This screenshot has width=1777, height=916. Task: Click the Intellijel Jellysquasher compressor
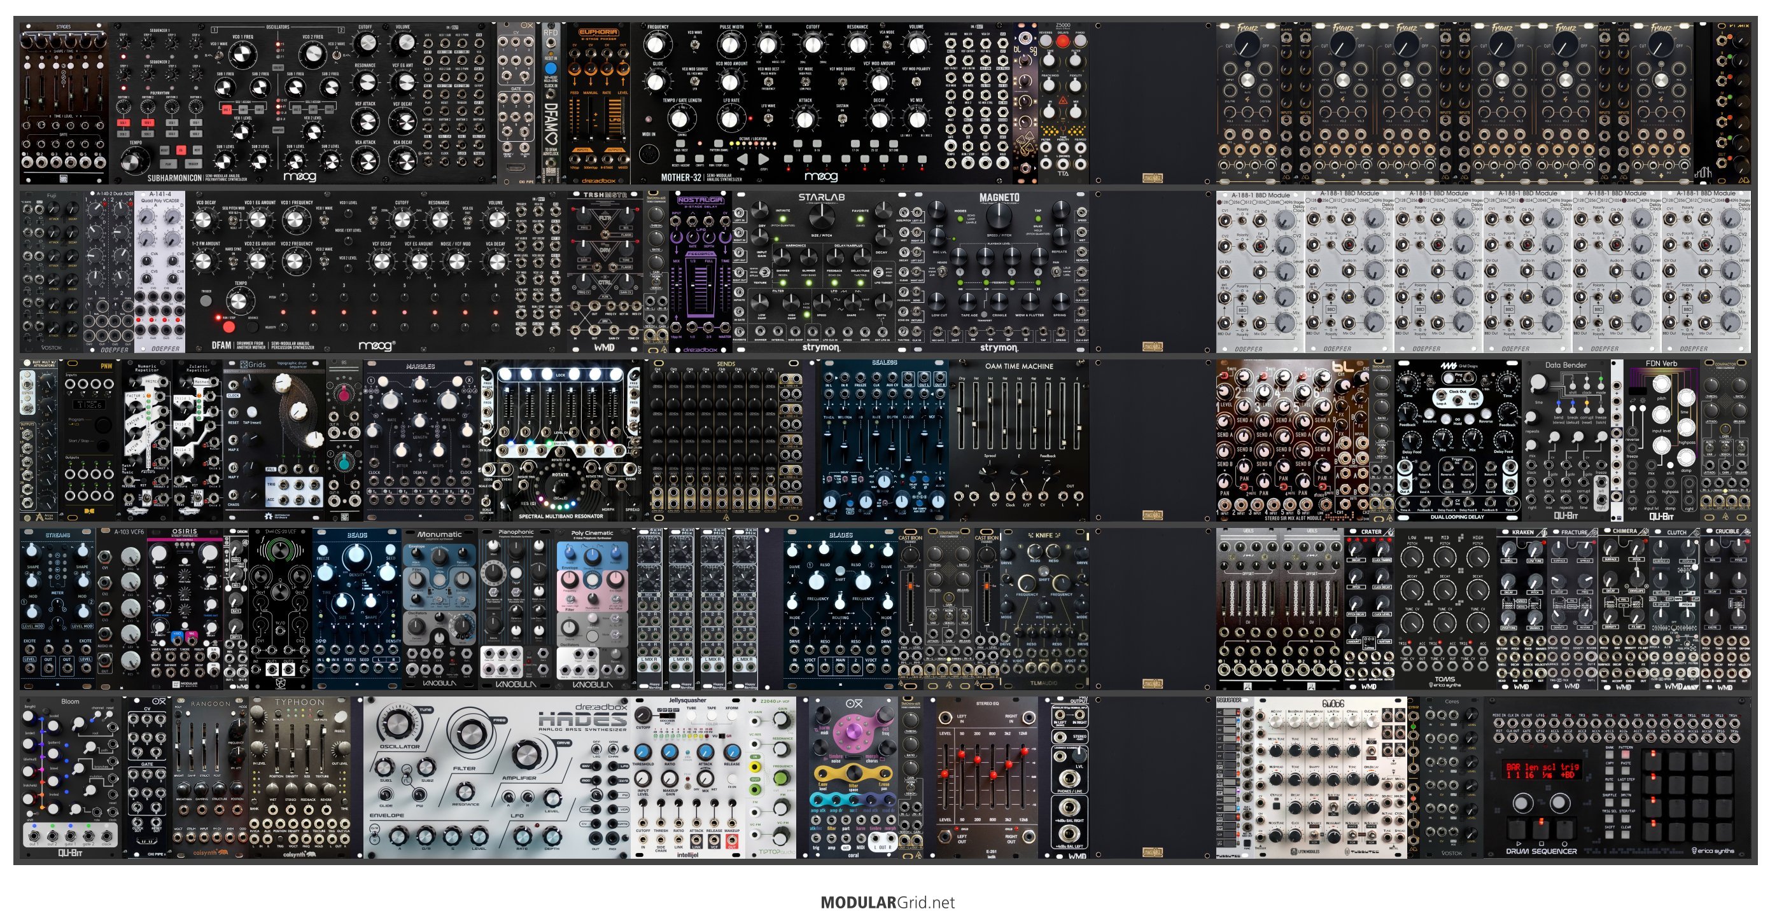pyautogui.click(x=688, y=777)
